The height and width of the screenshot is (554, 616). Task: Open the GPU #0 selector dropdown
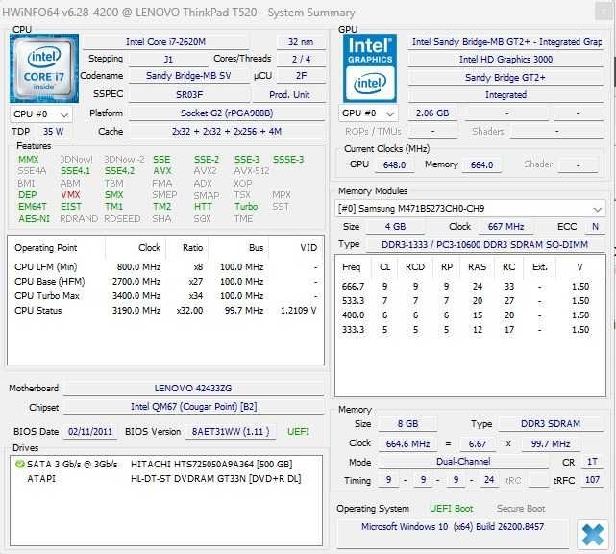point(368,113)
